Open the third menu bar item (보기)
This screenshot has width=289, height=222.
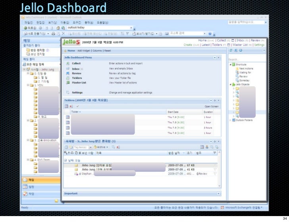coord(52,23)
